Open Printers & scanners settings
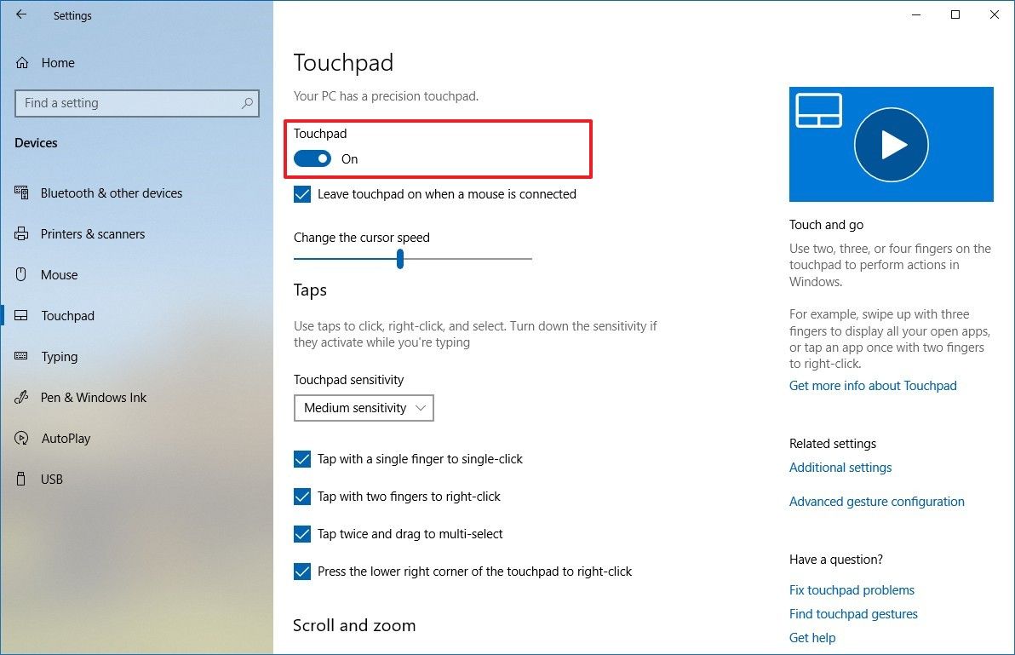Viewport: 1015px width, 655px height. pos(20,233)
